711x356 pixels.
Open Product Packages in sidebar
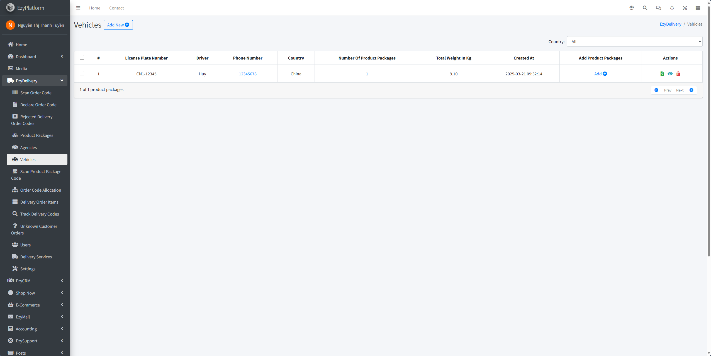pos(37,135)
